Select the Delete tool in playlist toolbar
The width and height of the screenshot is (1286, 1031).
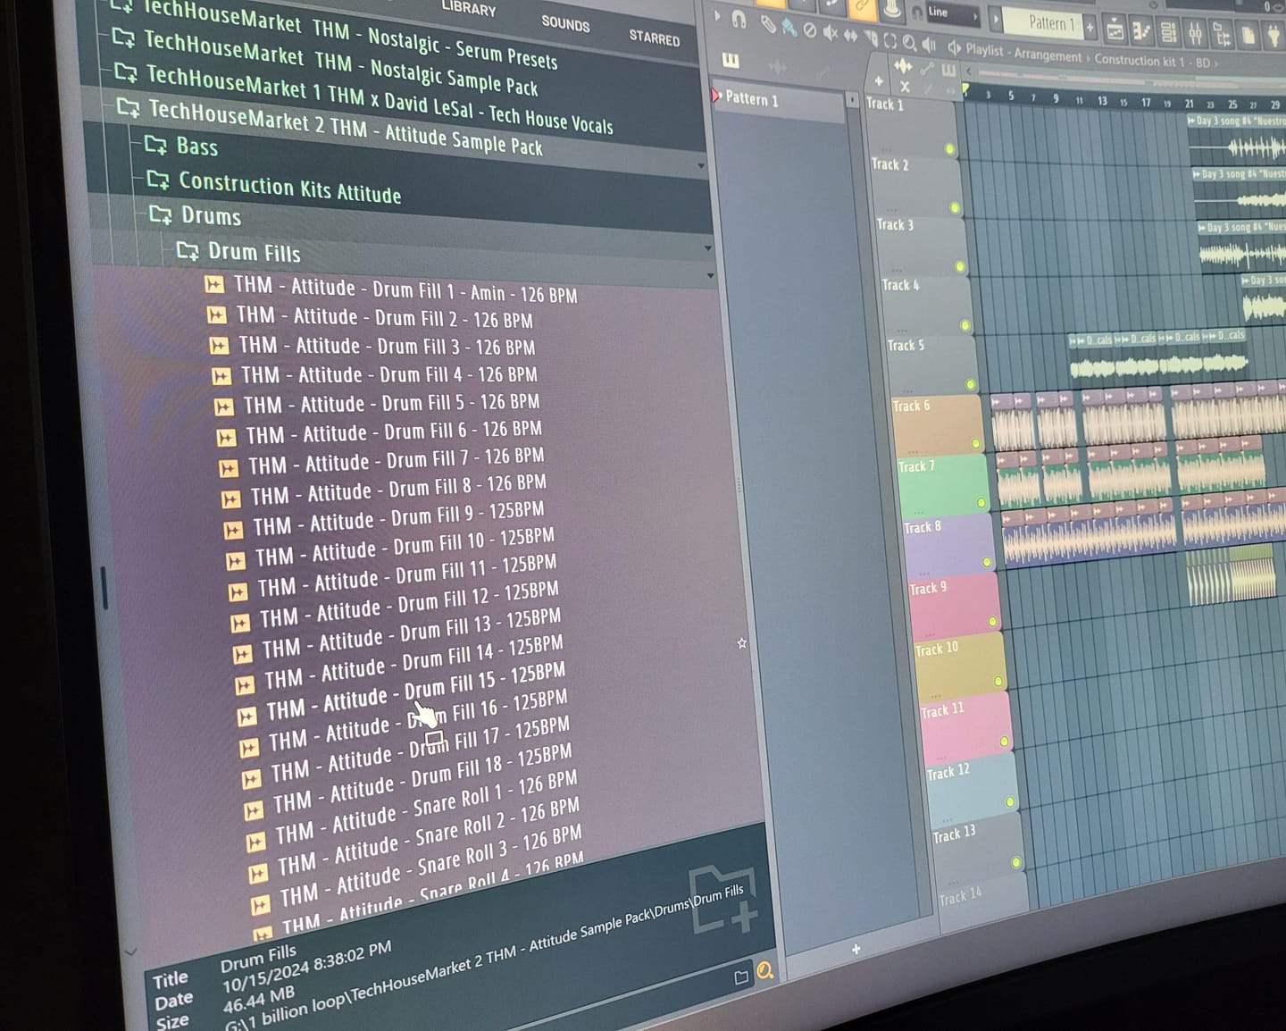[x=809, y=29]
